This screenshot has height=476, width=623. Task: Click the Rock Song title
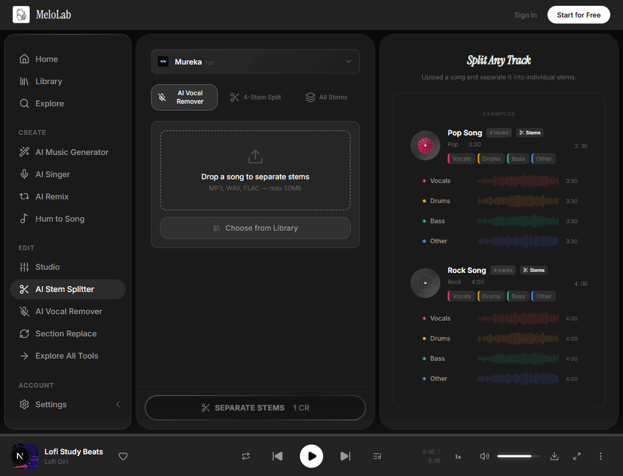(466, 271)
